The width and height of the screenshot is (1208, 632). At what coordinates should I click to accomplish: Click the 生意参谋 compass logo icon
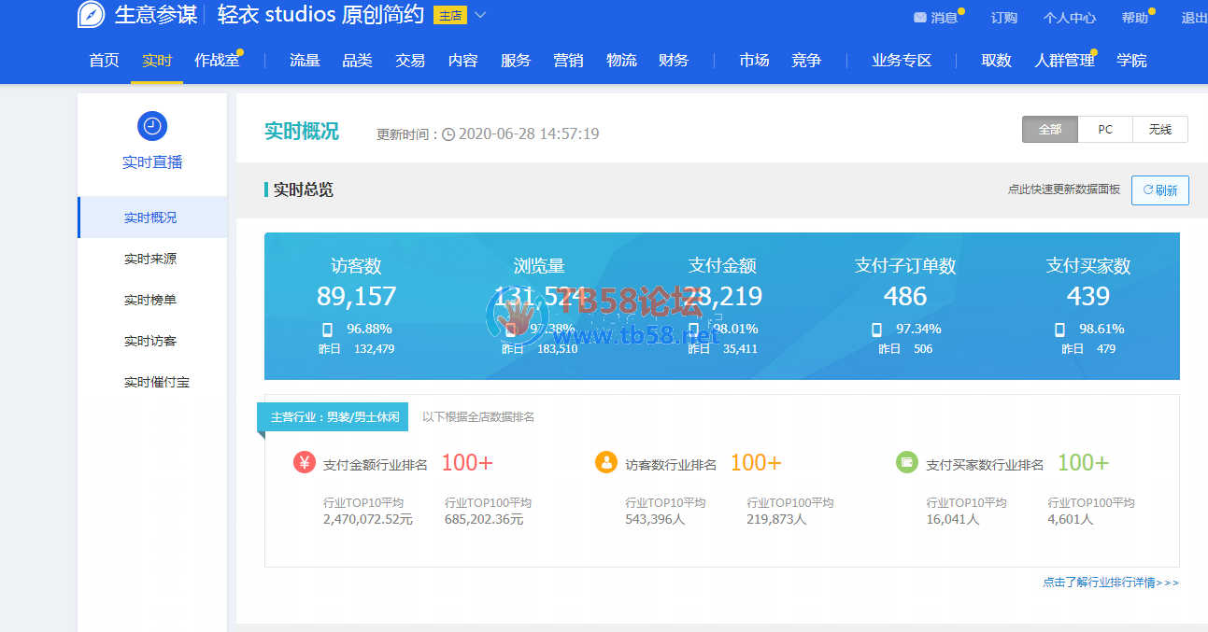click(x=92, y=15)
